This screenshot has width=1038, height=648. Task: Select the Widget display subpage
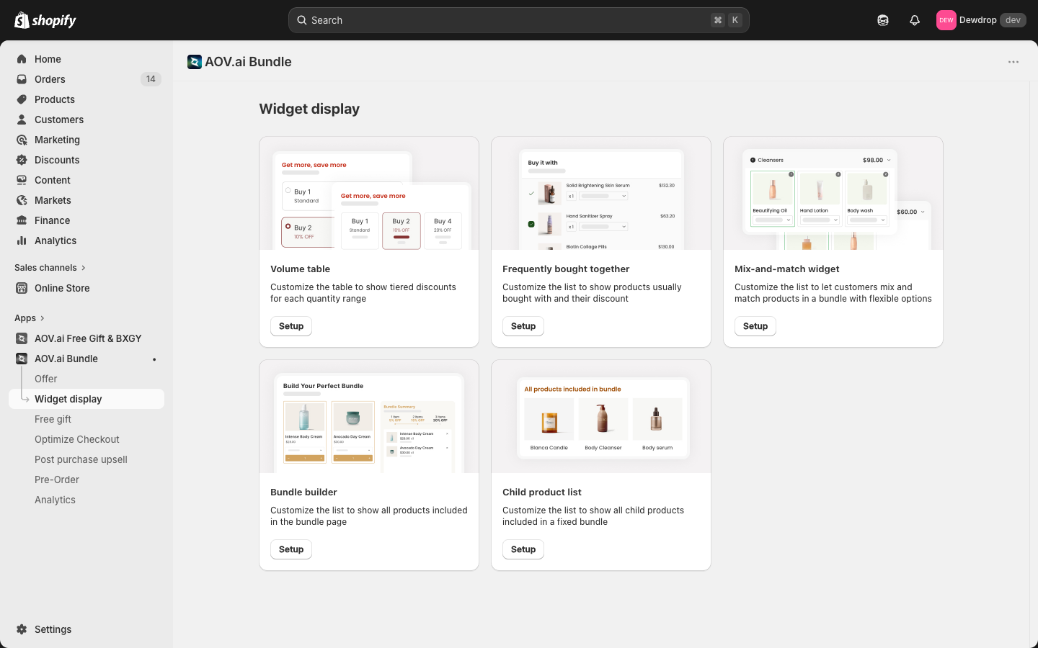tap(86, 399)
